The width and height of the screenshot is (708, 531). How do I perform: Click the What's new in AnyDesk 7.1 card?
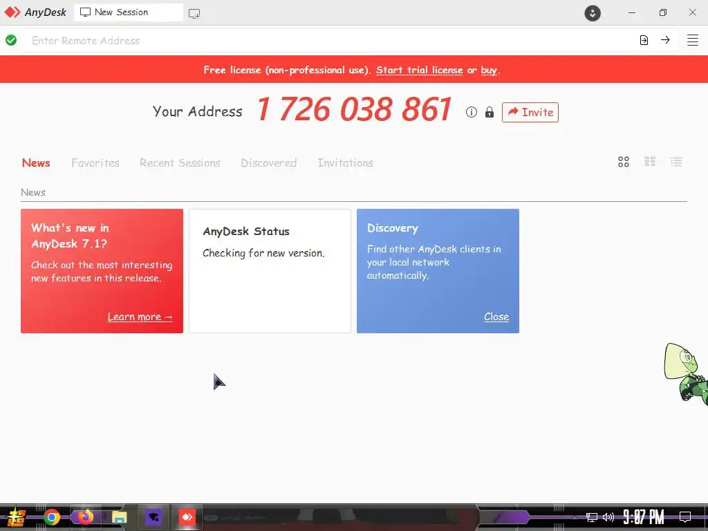[x=102, y=271]
